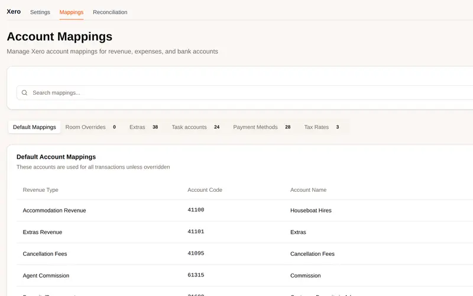Select the Accommodation Revenue row label
The height and width of the screenshot is (296, 473).
point(54,211)
